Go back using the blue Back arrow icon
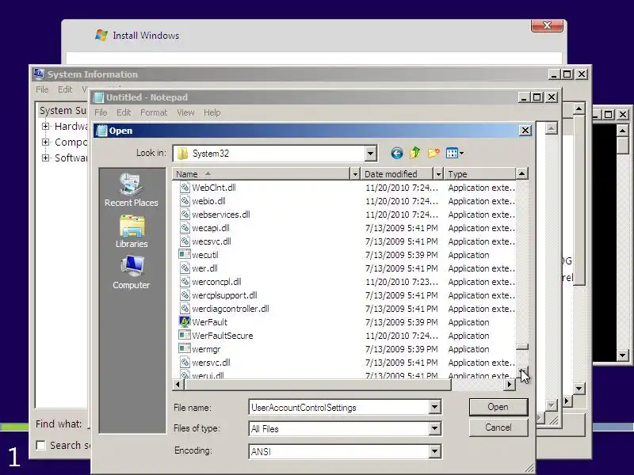The width and height of the screenshot is (634, 475). (397, 153)
